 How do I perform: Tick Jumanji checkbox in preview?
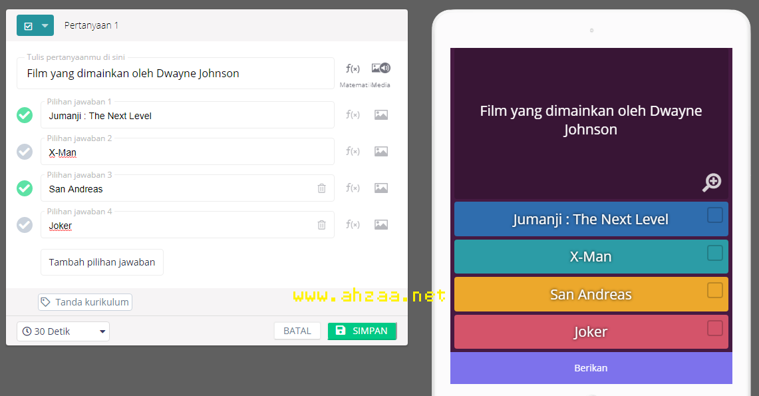coord(715,215)
